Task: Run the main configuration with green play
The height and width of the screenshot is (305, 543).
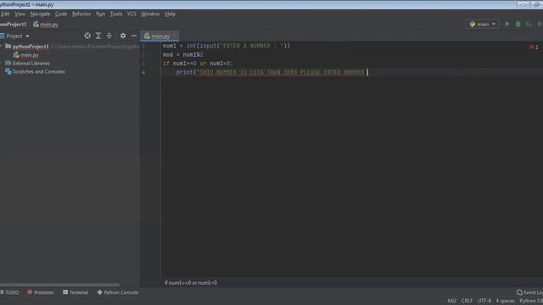Action: coord(507,25)
